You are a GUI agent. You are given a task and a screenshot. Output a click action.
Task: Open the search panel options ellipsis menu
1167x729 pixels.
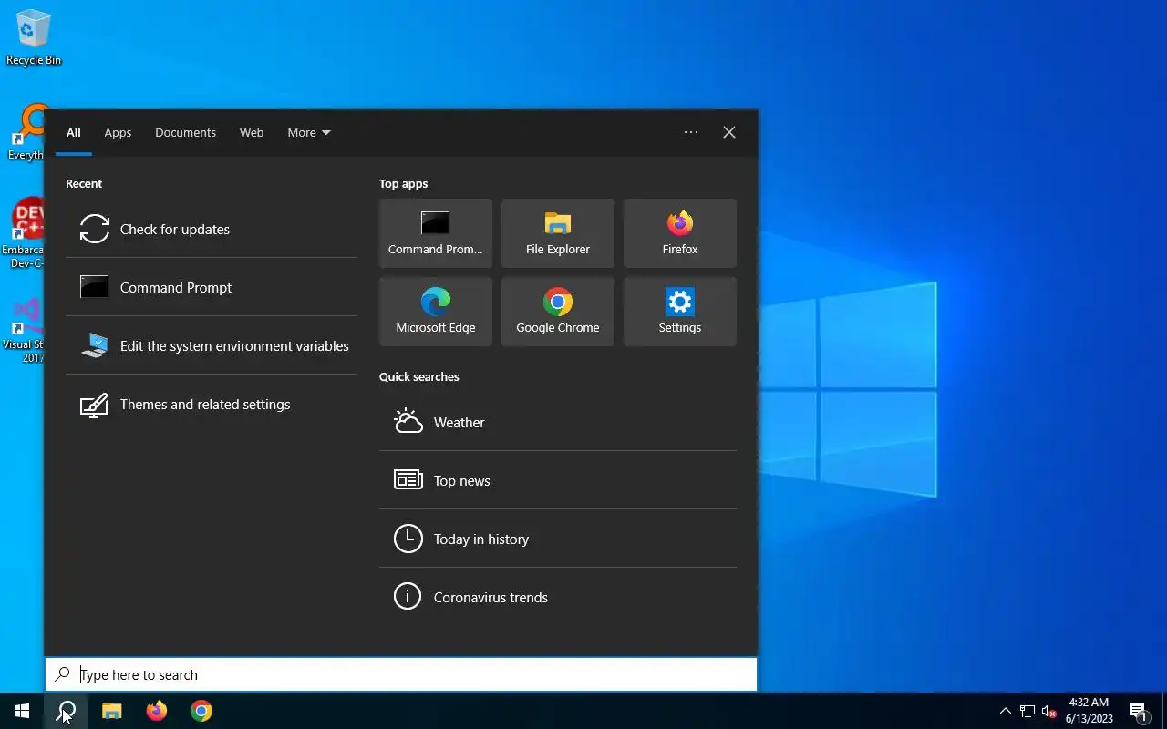point(691,132)
